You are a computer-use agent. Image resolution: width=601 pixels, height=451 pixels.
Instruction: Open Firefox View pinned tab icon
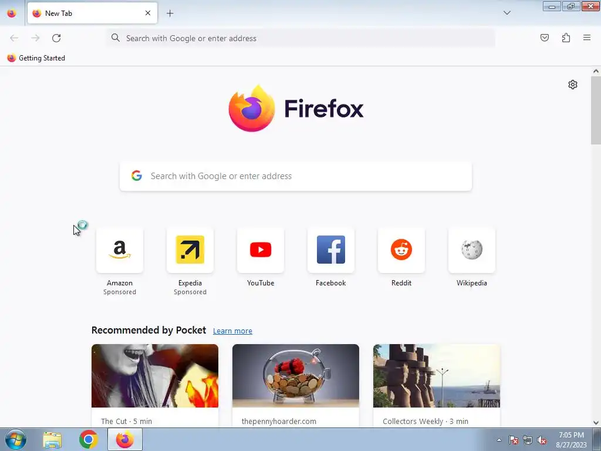pyautogui.click(x=12, y=14)
